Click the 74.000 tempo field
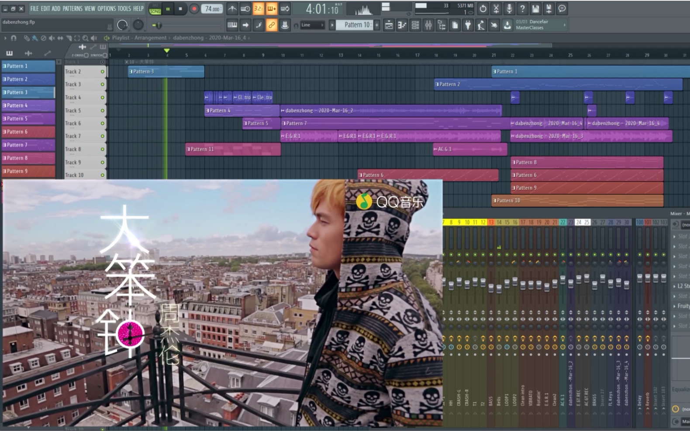This screenshot has width=690, height=431. point(213,9)
